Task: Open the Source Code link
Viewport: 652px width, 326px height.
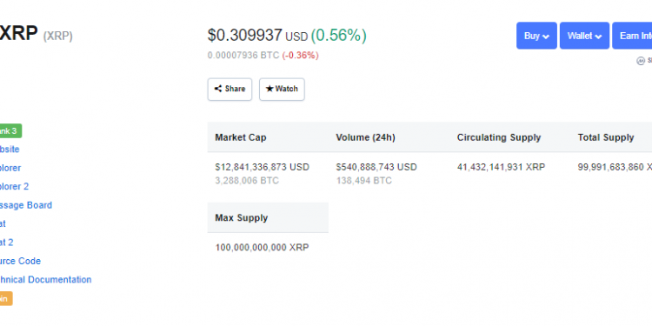Action: [20, 261]
